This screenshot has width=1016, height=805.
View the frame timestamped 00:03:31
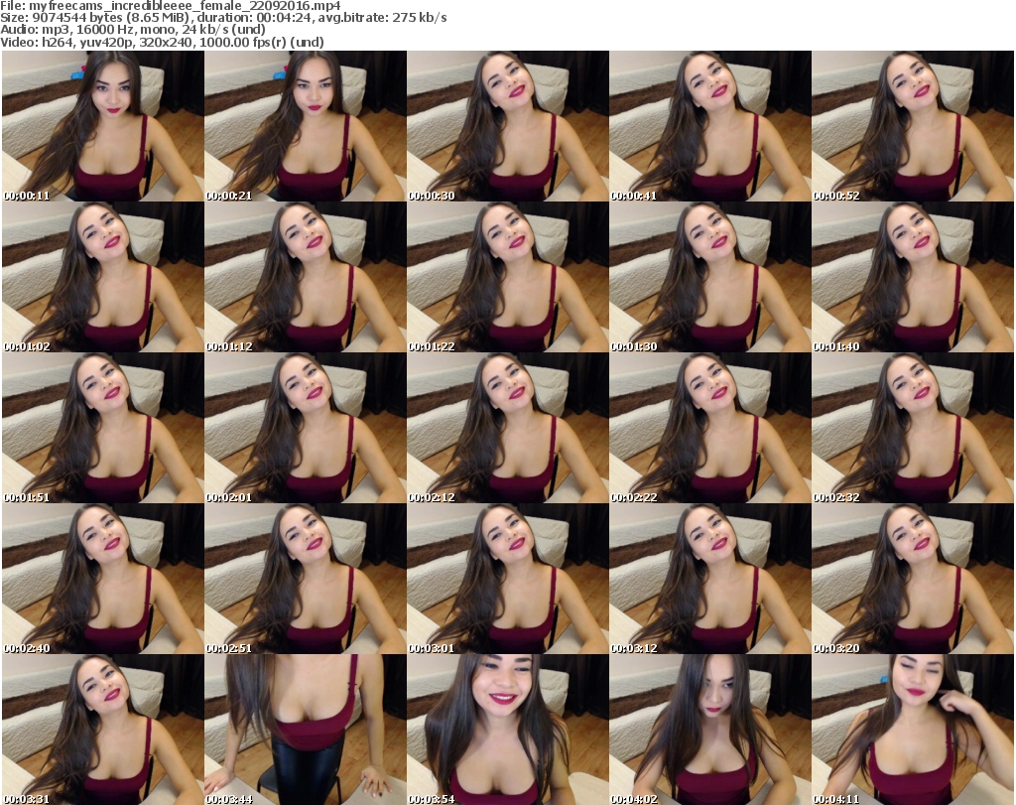click(103, 730)
